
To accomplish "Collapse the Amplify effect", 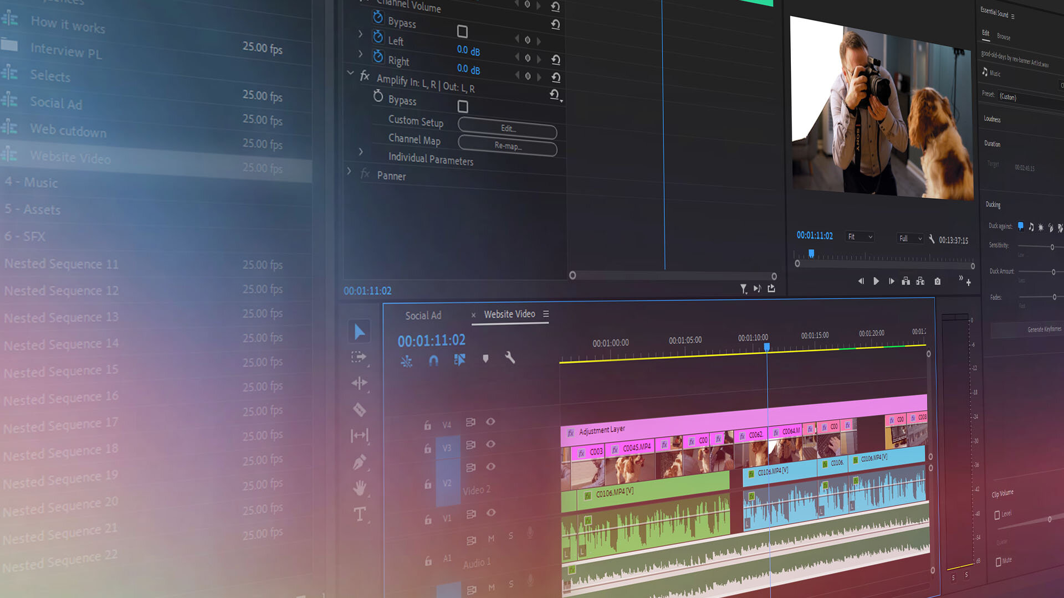I will [350, 73].
